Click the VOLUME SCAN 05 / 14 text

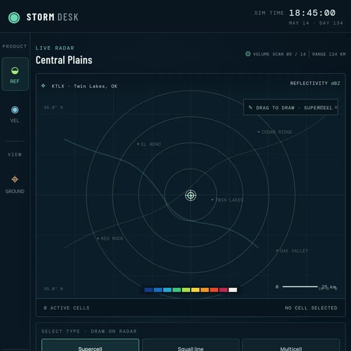[279, 54]
